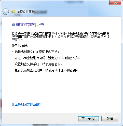Click the 选择或创建文件加密证书和密钥 bullet
The width and height of the screenshot is (123, 126).
pyautogui.click(x=37, y=52)
